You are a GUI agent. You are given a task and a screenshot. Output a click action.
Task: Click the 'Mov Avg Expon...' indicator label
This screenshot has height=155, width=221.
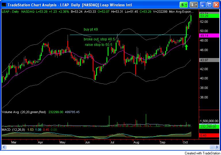coord(181,12)
